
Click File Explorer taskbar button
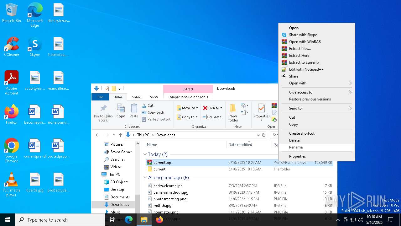click(144, 220)
